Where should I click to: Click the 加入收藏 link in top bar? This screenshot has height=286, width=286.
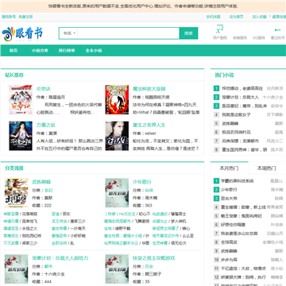(259, 17)
